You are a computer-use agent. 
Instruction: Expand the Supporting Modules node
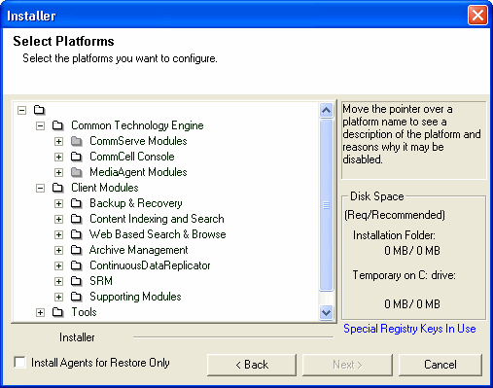click(58, 297)
